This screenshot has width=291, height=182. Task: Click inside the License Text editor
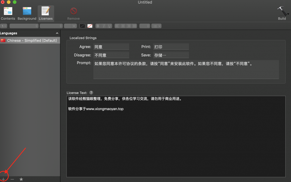pos(176,136)
